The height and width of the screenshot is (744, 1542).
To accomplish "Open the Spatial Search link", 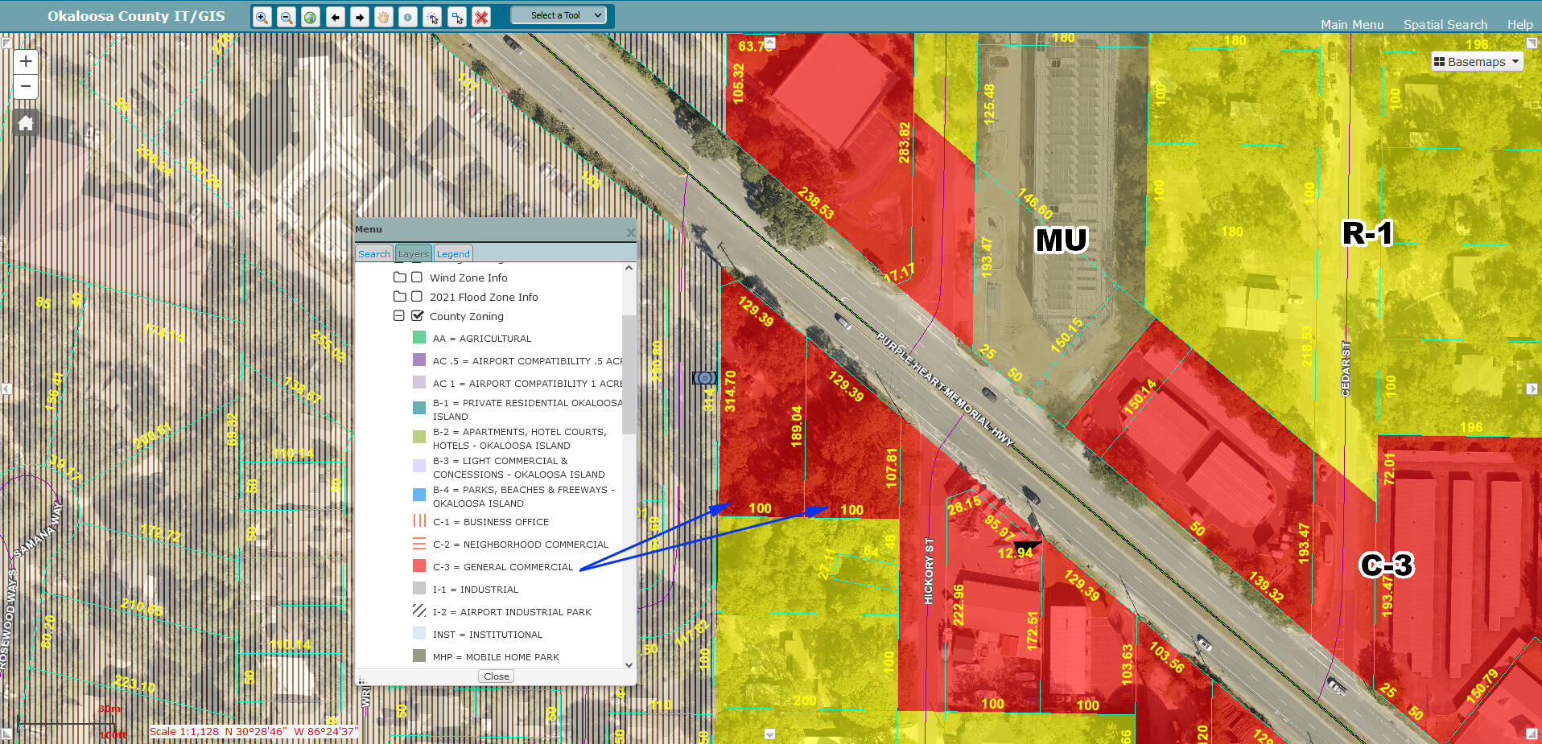I will pos(1445,25).
